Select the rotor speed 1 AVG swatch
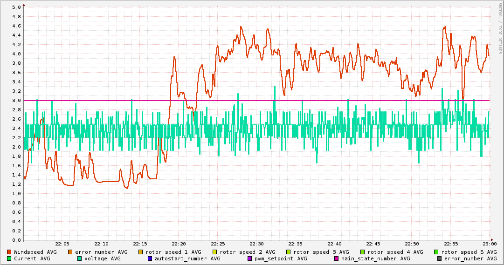 (140, 252)
